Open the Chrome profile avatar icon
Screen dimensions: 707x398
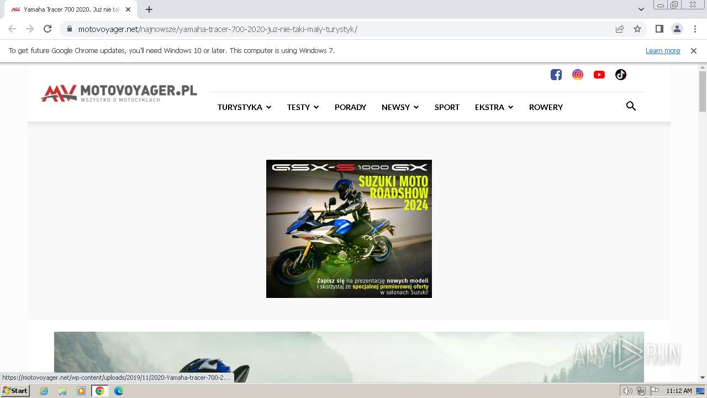tap(677, 29)
